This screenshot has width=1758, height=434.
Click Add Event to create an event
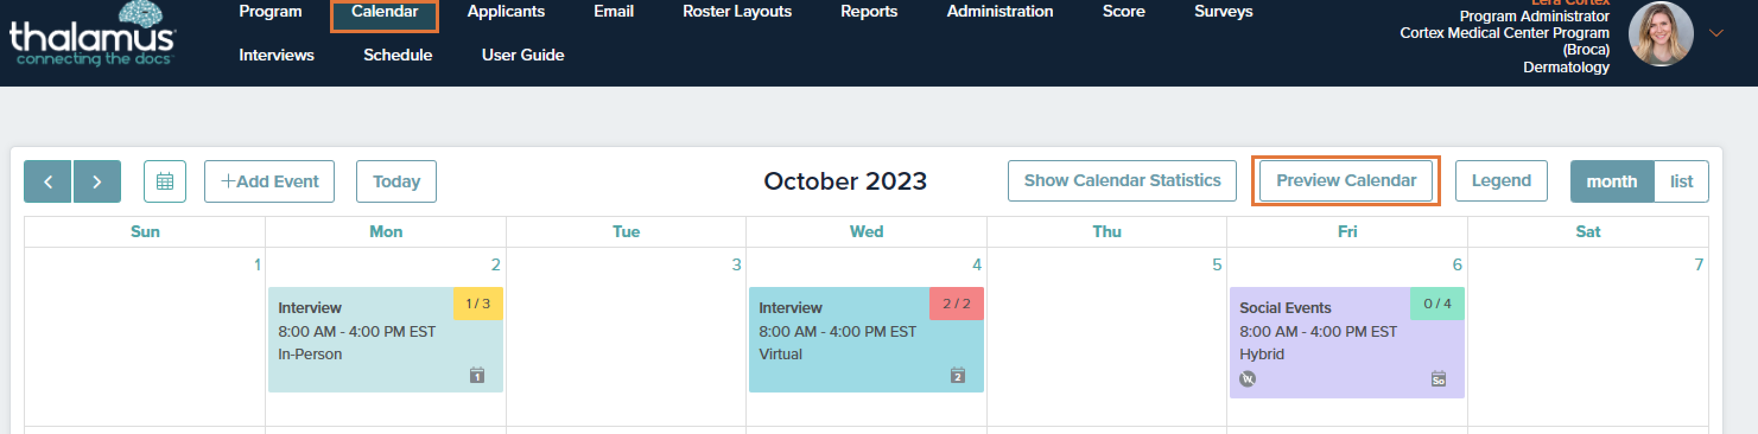click(269, 181)
